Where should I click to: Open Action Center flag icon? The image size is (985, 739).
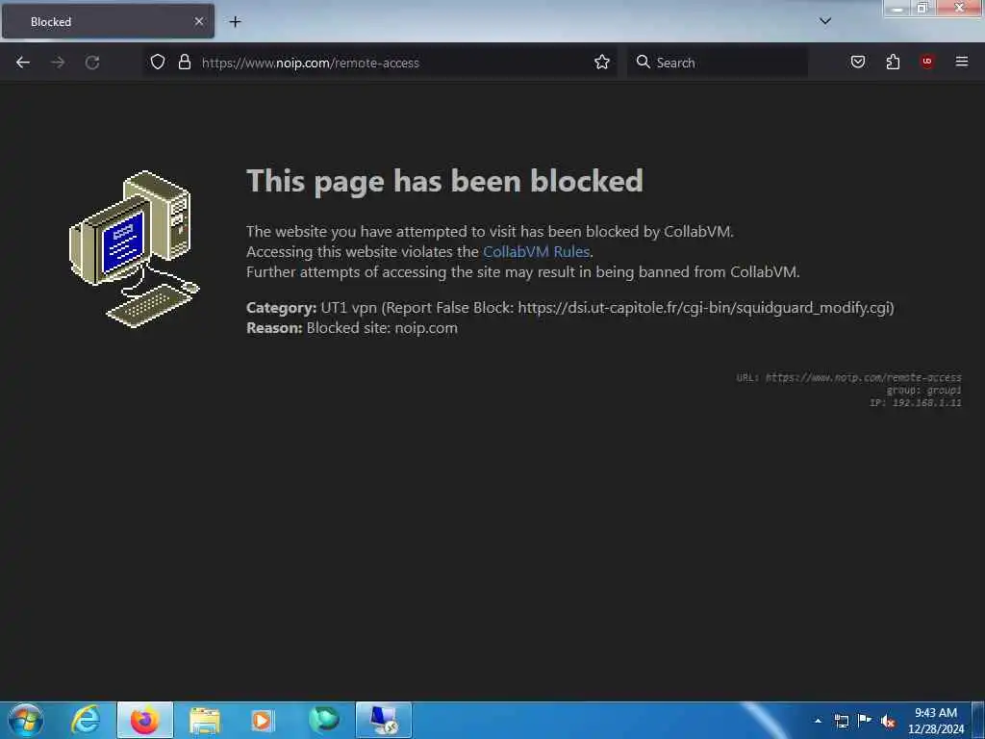pos(865,721)
